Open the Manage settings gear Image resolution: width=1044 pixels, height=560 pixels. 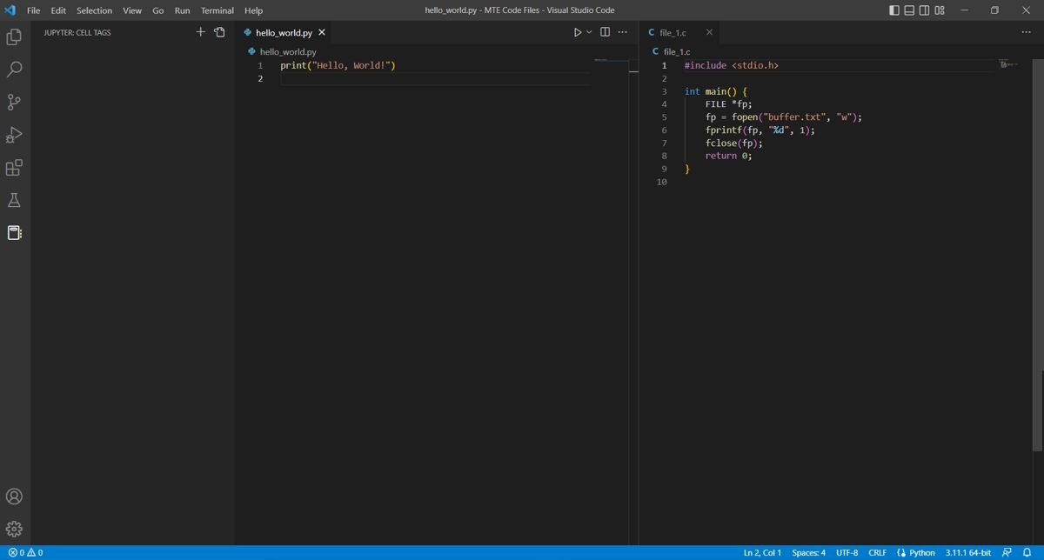[x=14, y=529]
